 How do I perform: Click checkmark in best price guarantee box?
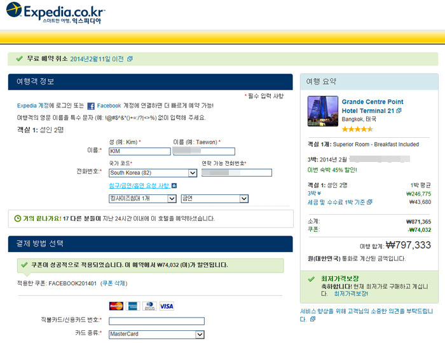(x=311, y=279)
